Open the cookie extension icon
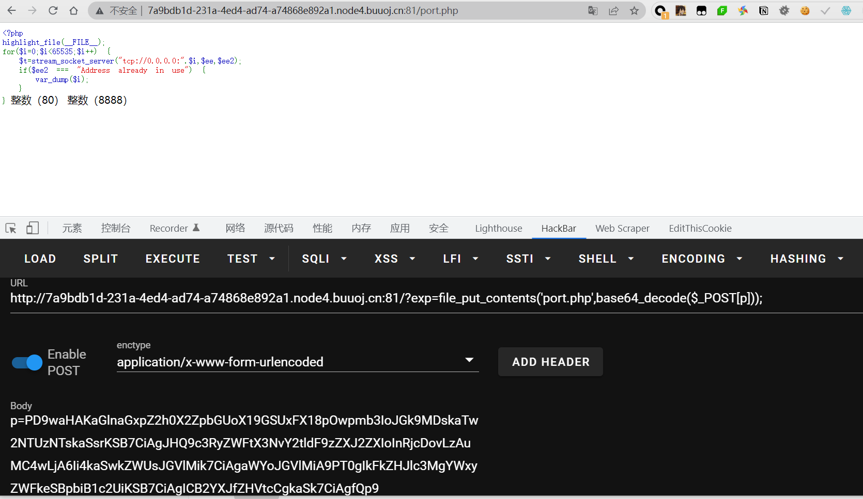 click(x=805, y=10)
